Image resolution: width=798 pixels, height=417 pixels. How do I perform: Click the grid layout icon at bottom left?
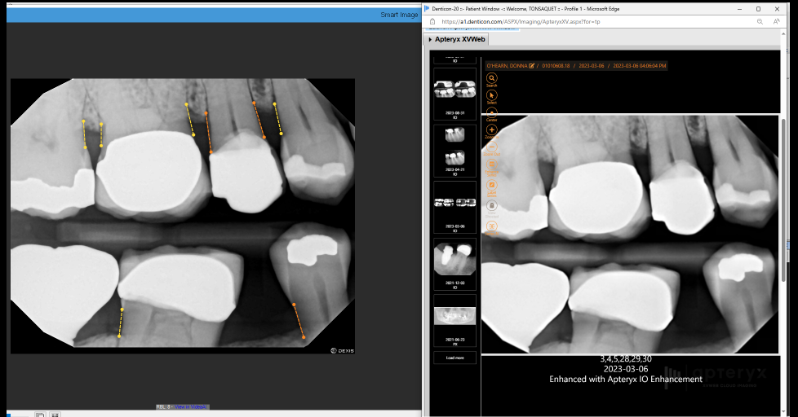[x=55, y=415]
